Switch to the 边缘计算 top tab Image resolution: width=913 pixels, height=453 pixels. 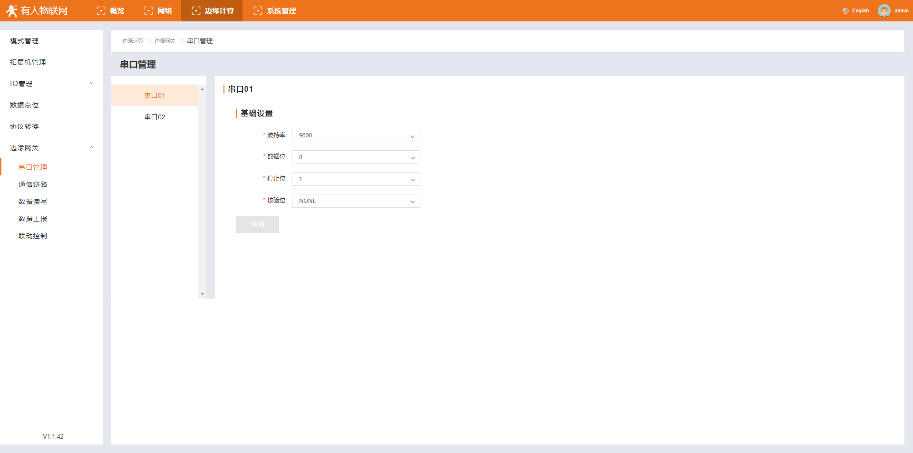coord(212,11)
